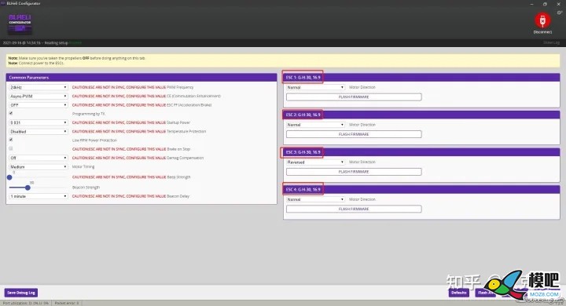566x306 pixels.
Task: Toggle the Low RPM Power Protection checkbox
Action: coord(11,140)
